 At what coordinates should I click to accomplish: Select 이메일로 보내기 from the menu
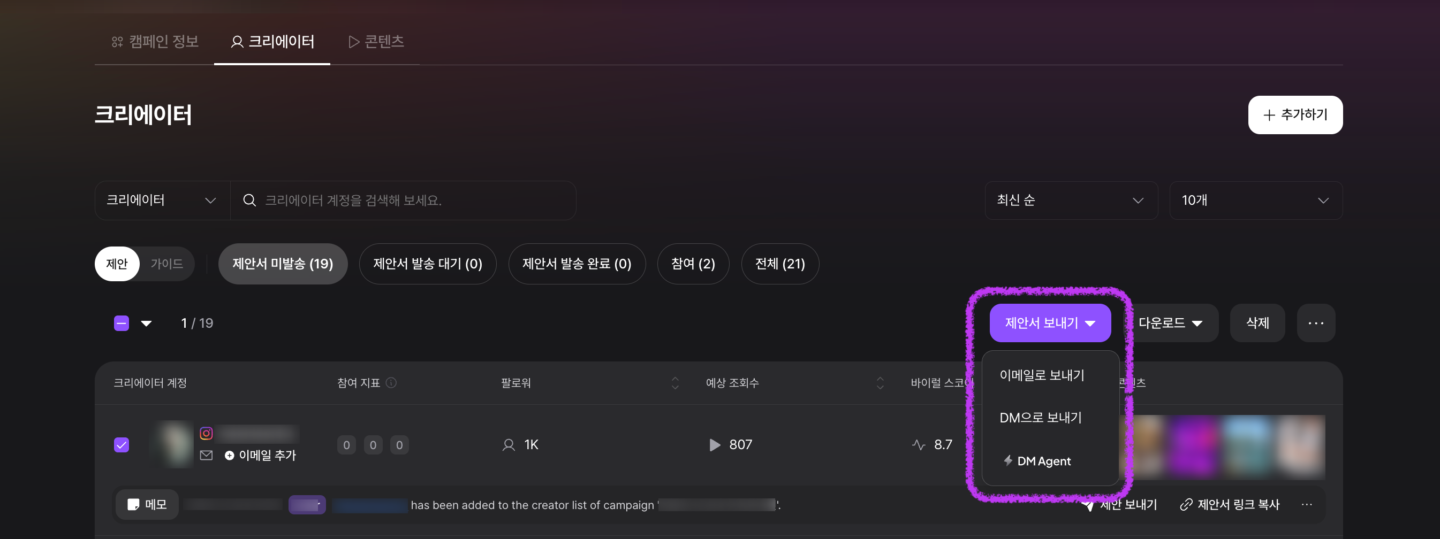(x=1041, y=375)
